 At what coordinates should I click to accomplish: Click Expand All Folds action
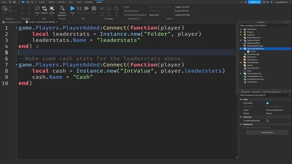pyautogui.click(x=182, y=11)
